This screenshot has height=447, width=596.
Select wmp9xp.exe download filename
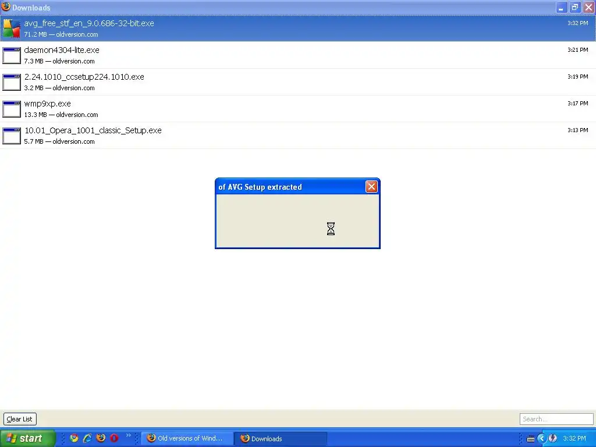tap(48, 104)
